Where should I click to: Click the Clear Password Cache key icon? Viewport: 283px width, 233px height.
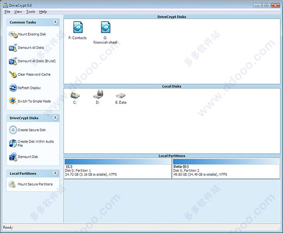tap(13, 75)
